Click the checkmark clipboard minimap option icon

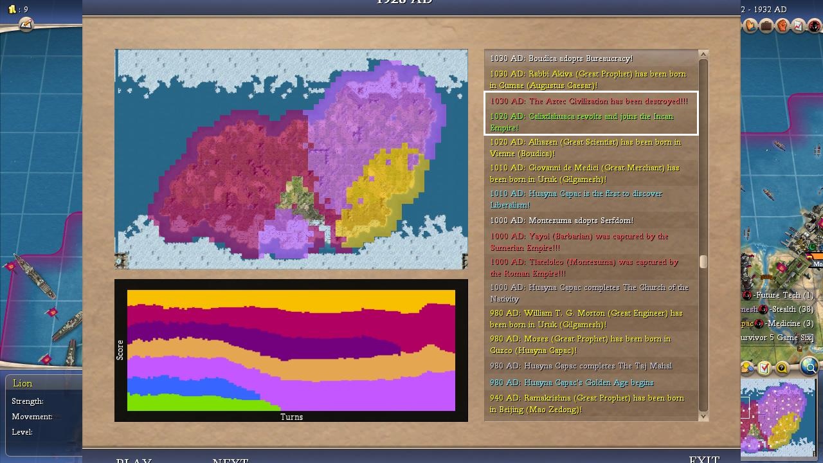click(x=764, y=368)
